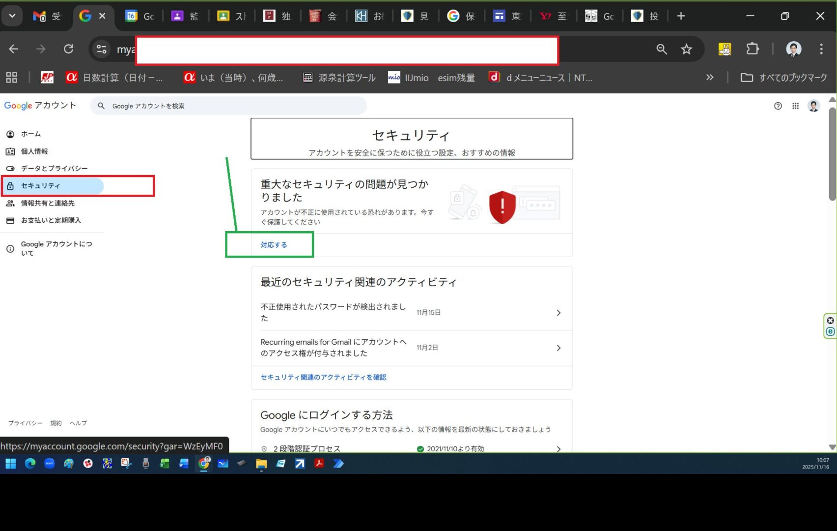Screen dimensions: 837x531
Task: Open the Chrome extensions puzzle icon
Action: (x=752, y=49)
